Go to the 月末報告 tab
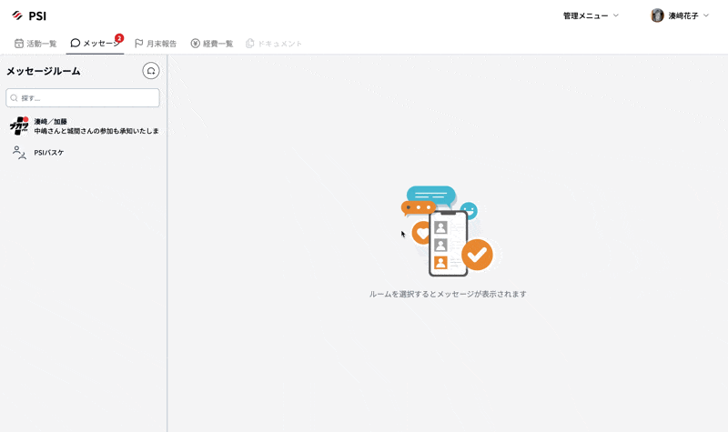The height and width of the screenshot is (432, 728). pyautogui.click(x=156, y=44)
